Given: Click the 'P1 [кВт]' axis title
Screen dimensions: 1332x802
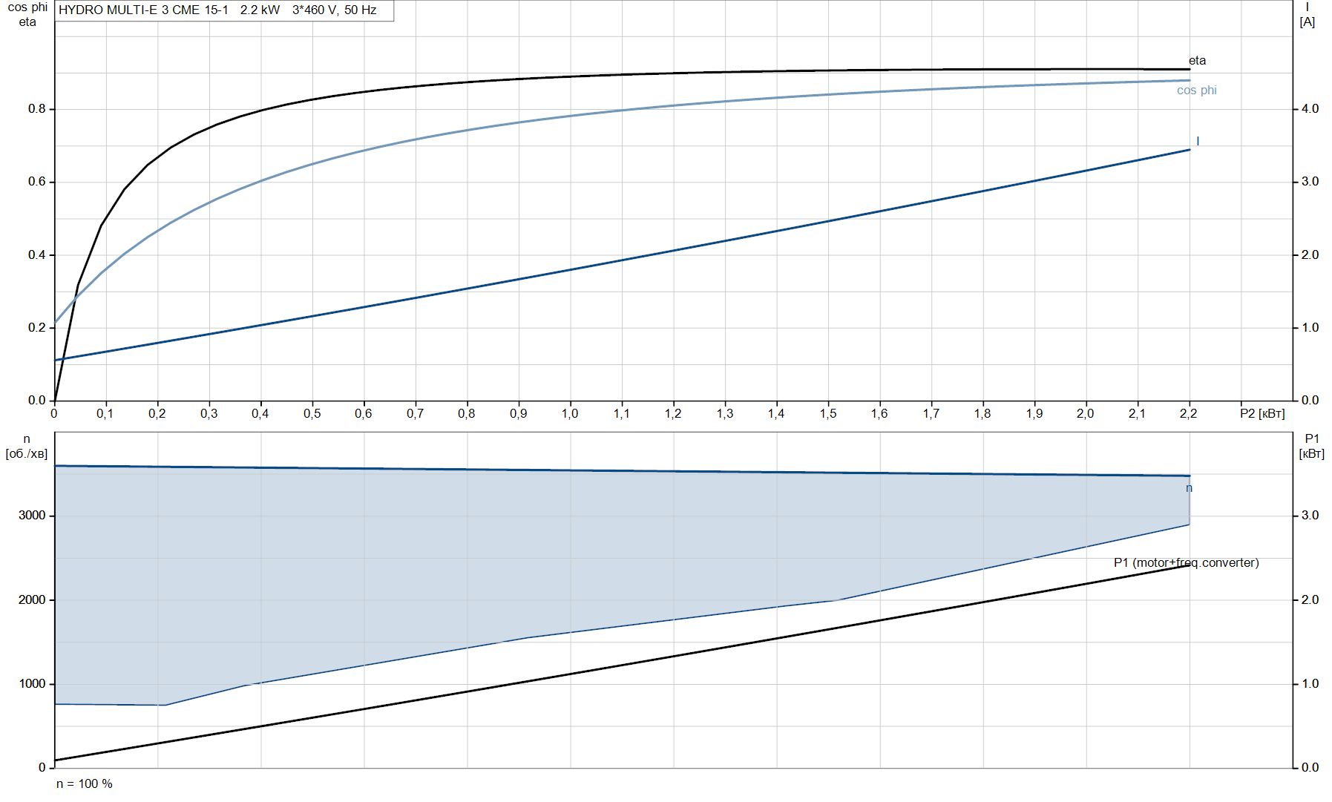Looking at the screenshot, I should [x=1311, y=447].
